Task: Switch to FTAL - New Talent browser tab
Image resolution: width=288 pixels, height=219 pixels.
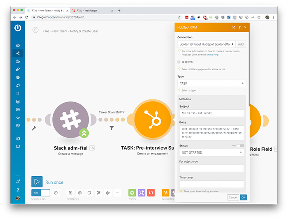Action: (48, 11)
